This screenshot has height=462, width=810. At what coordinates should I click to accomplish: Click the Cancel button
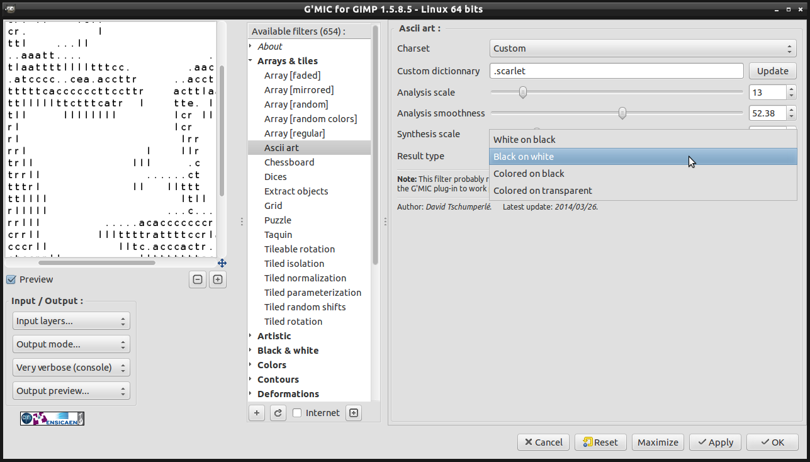click(544, 442)
